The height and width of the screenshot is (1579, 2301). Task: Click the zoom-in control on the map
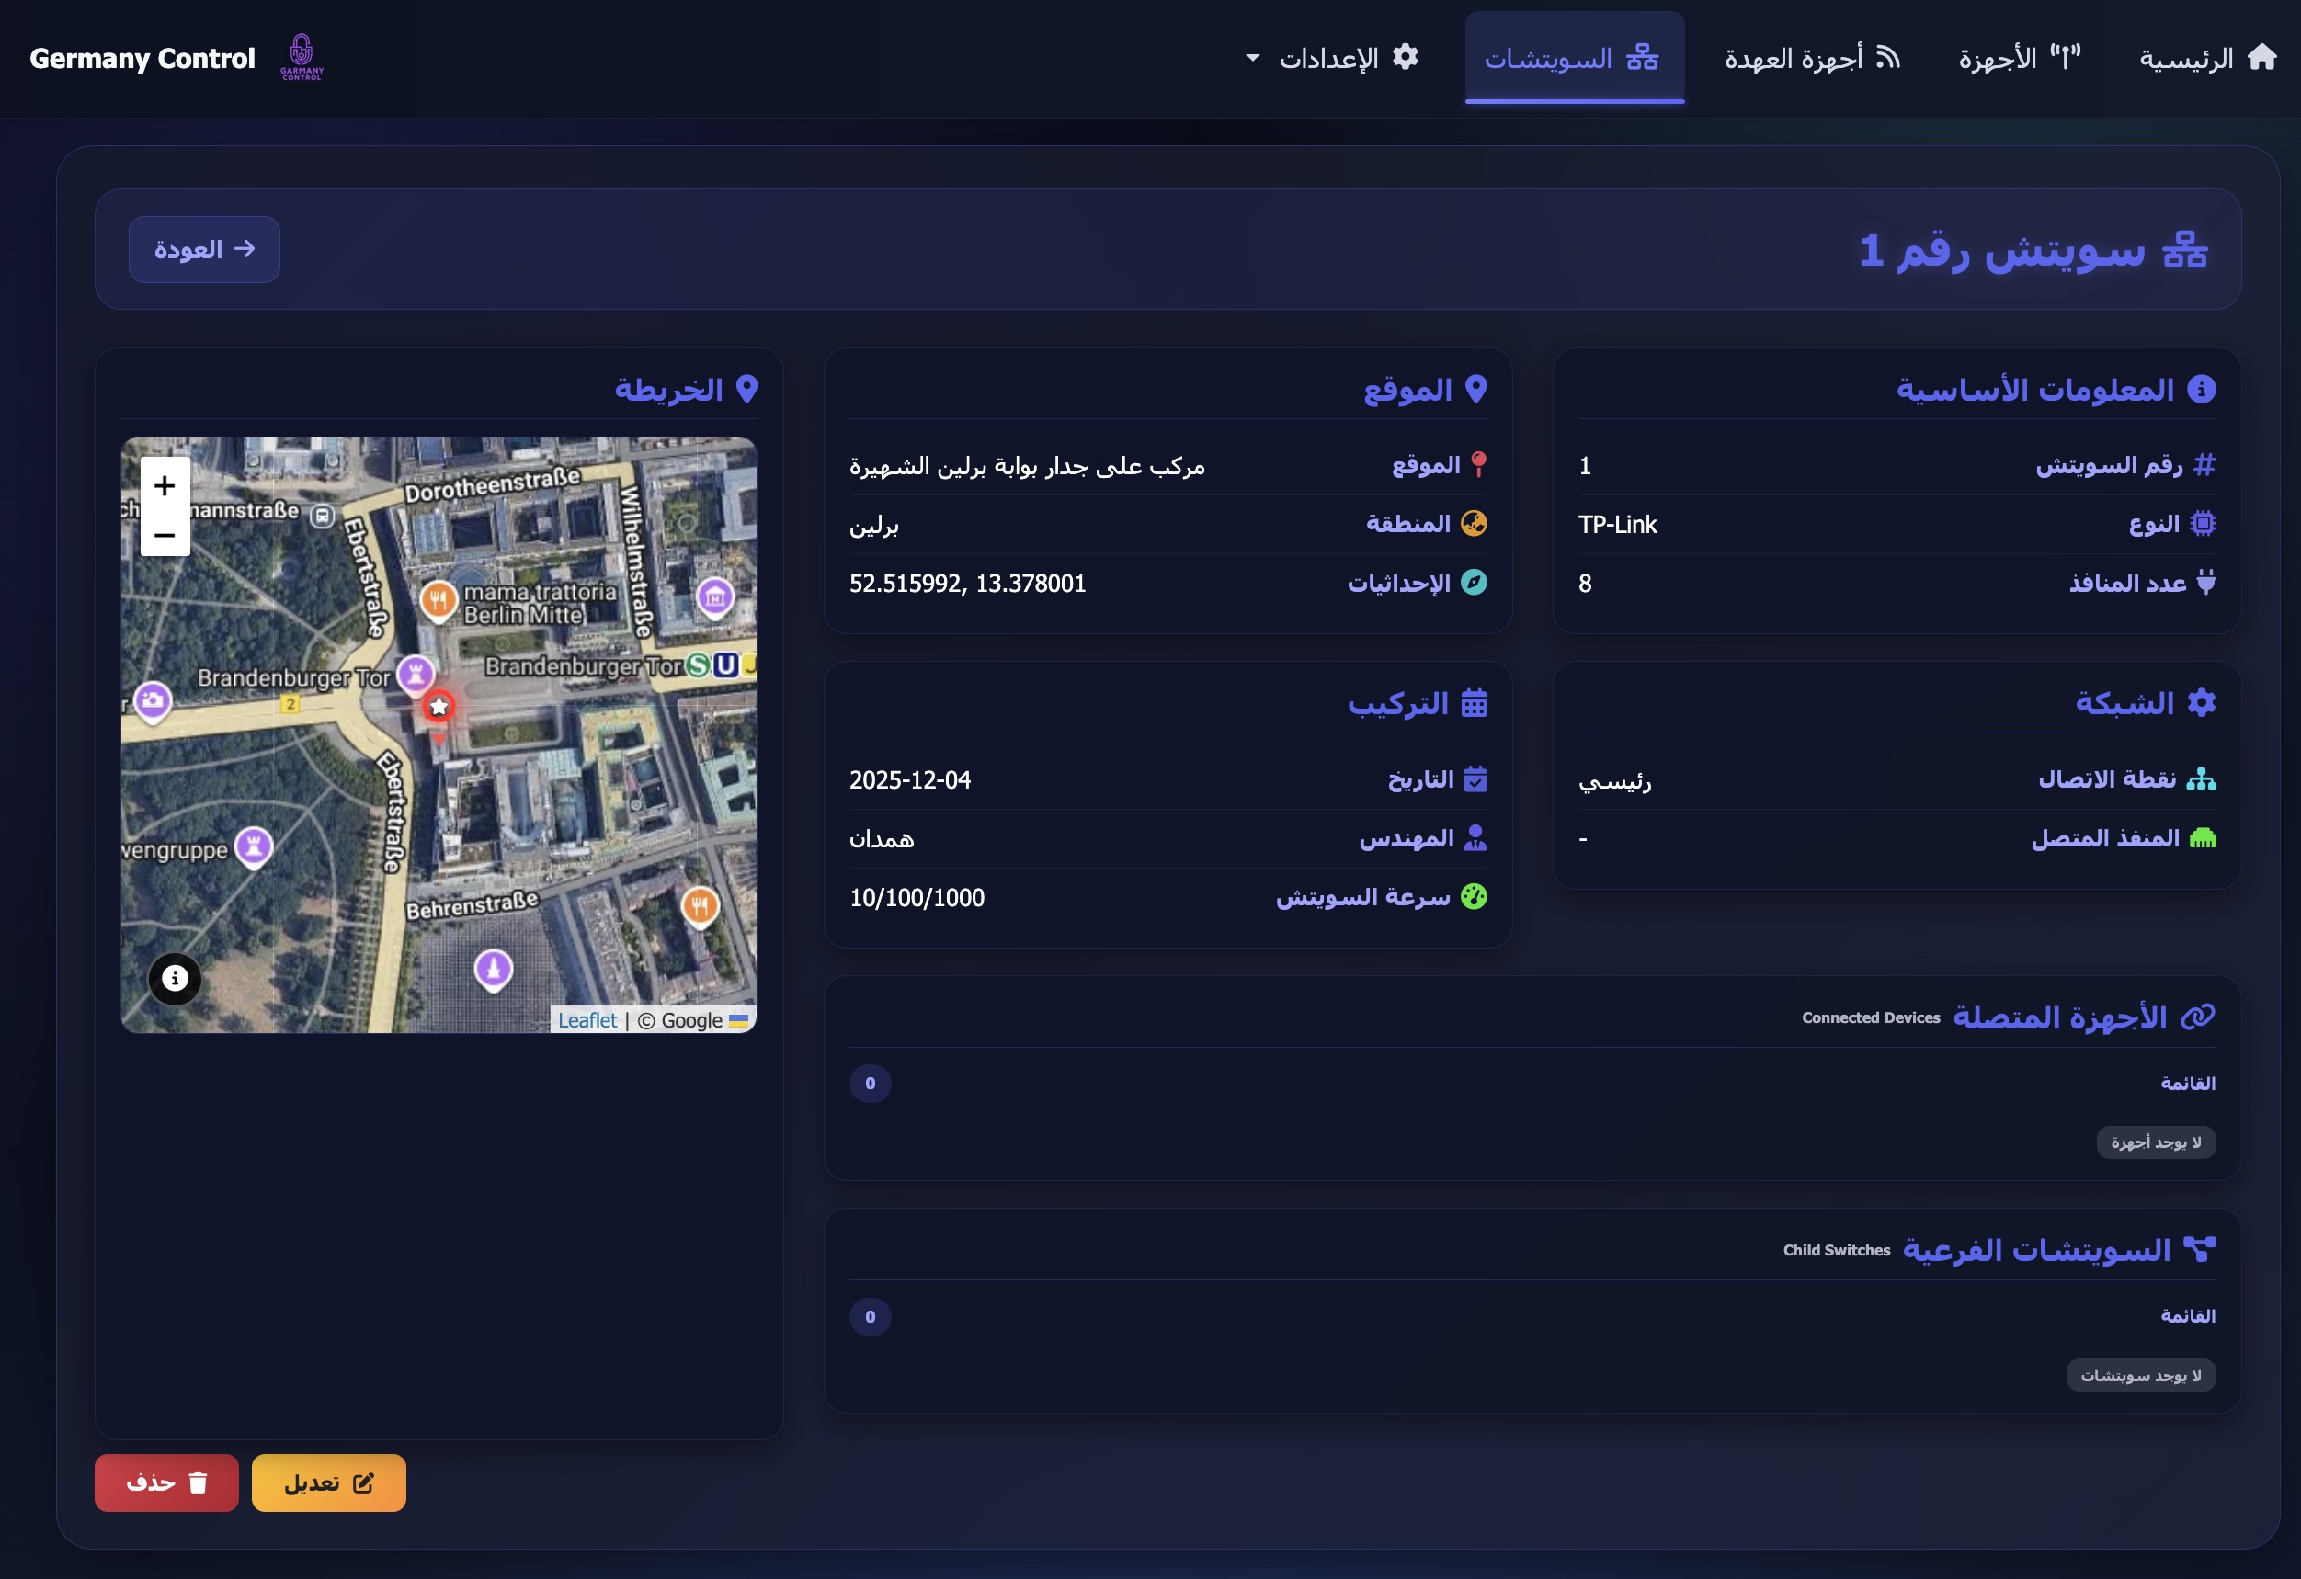(164, 484)
